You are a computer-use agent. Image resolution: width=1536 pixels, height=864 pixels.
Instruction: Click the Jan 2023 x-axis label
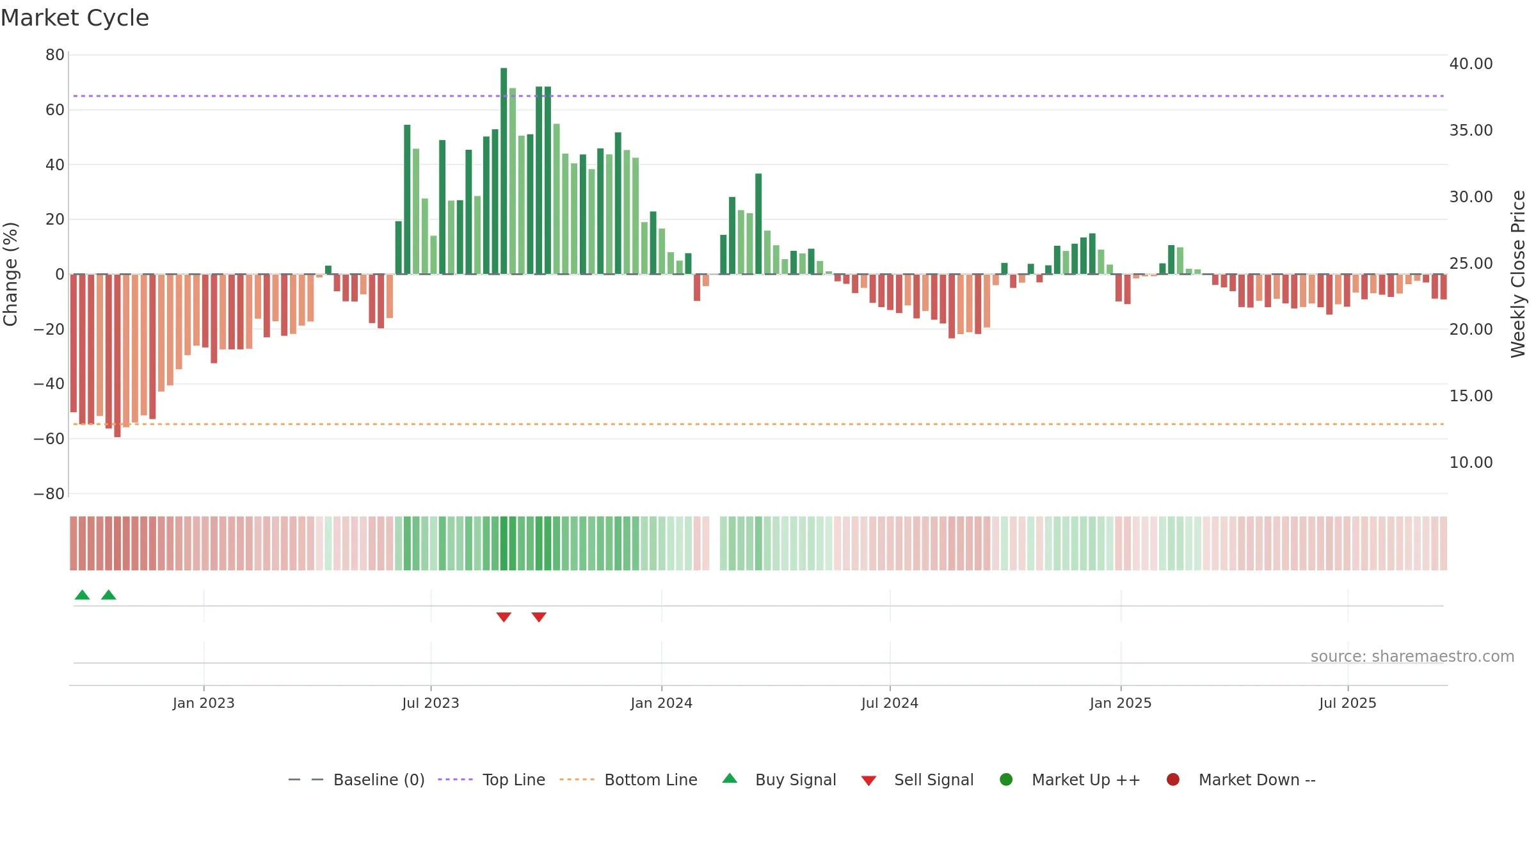[204, 703]
